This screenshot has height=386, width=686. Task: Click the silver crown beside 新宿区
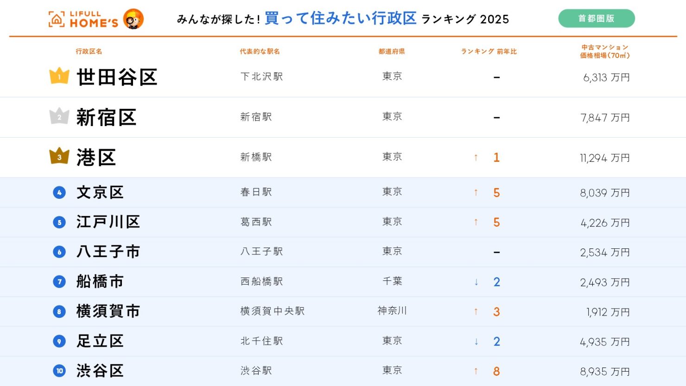coord(59,115)
